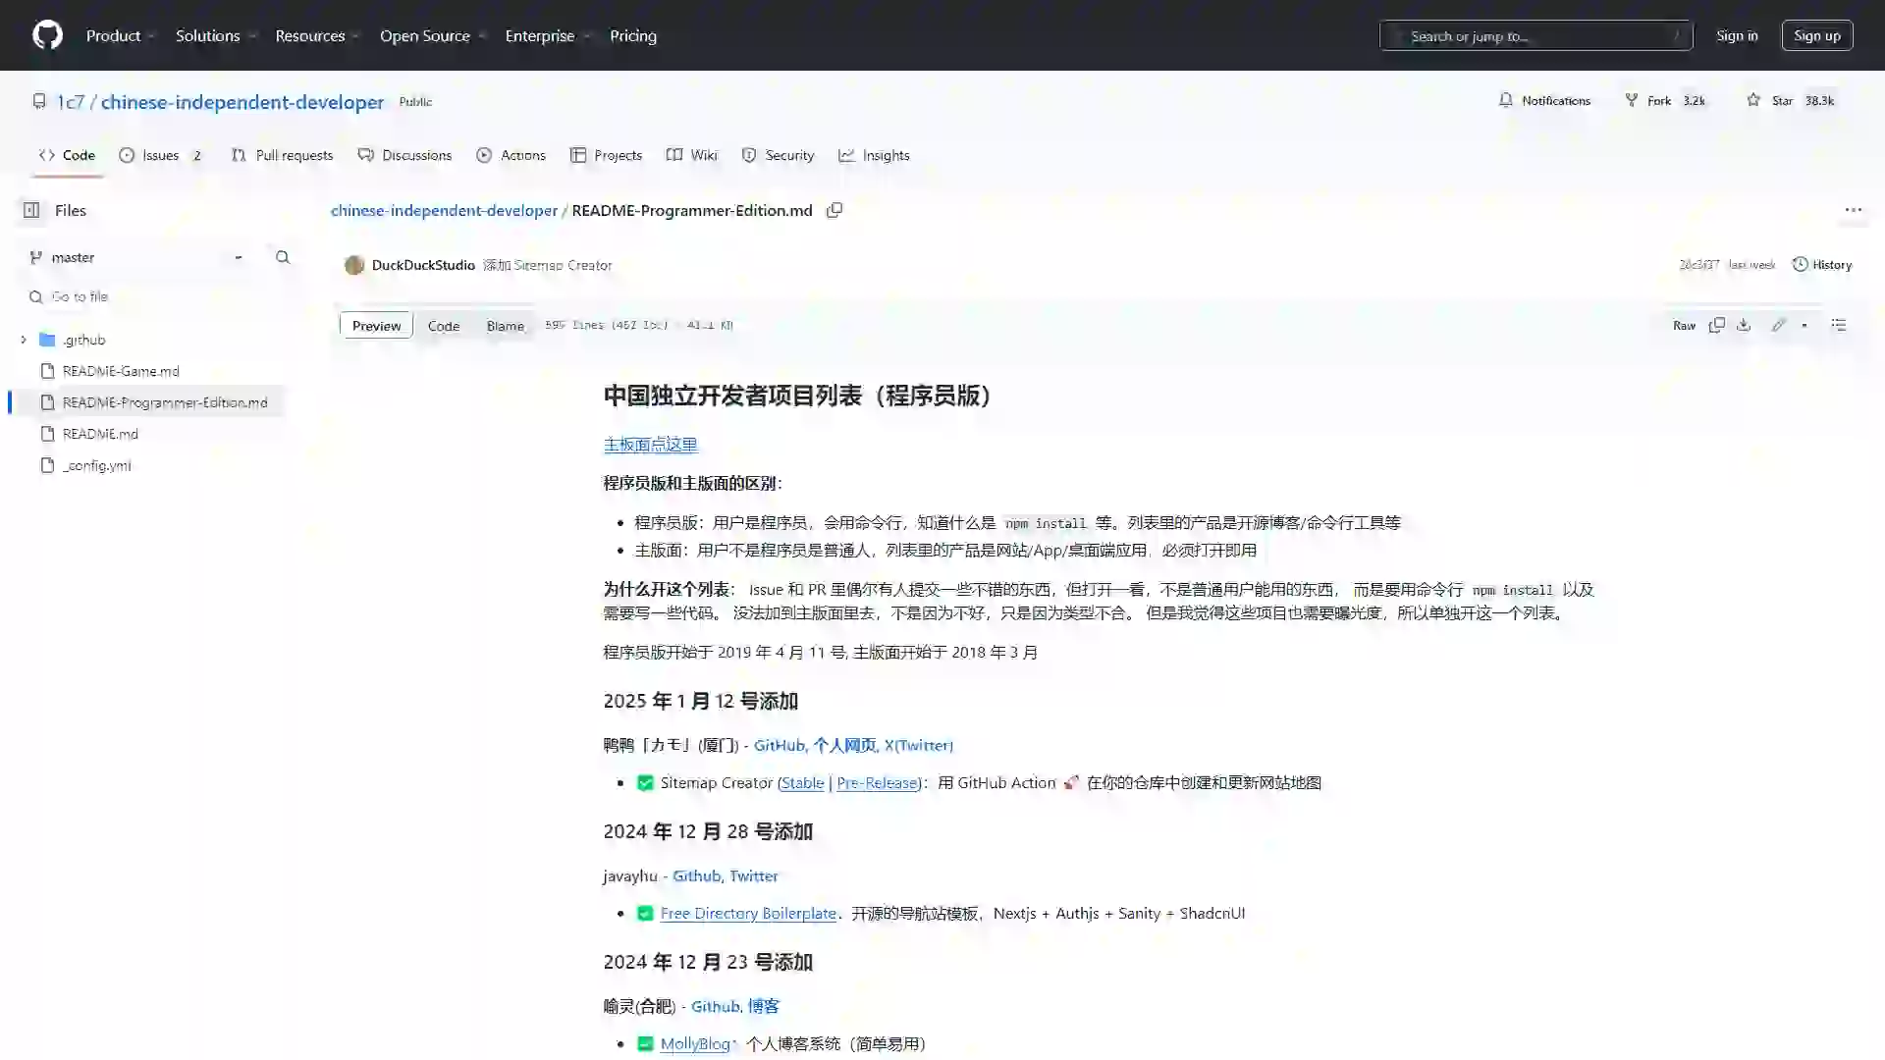
Task: Open _config.yml in file tree
Action: coord(96,465)
